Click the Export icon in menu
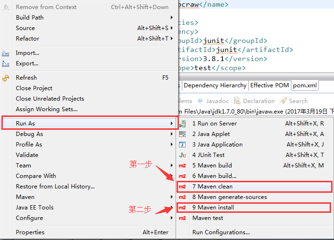The image size is (334, 240). [x=6, y=63]
